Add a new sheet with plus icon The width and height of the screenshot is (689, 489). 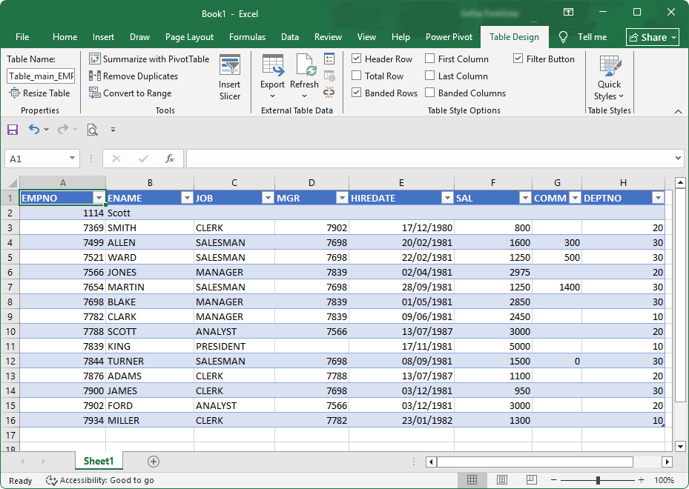click(x=154, y=462)
